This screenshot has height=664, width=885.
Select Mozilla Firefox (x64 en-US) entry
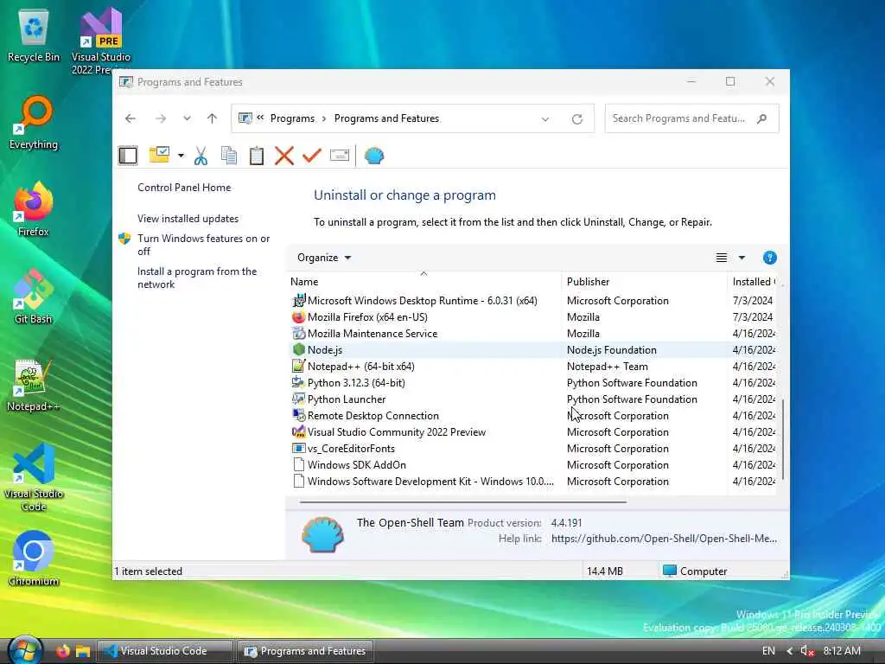click(x=532, y=317)
